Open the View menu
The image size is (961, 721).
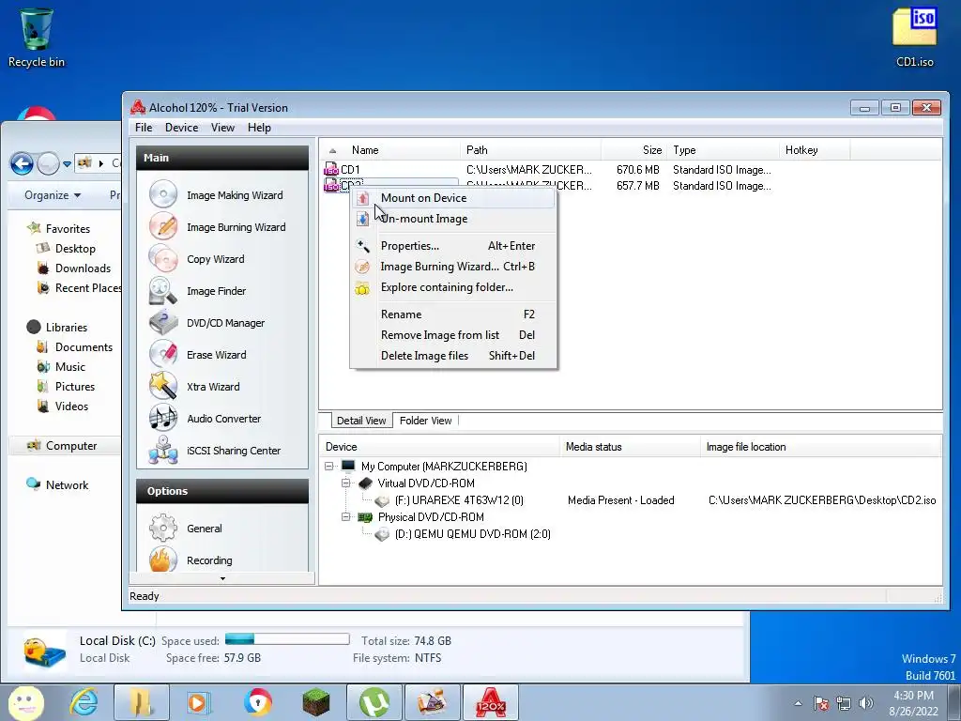[222, 128]
